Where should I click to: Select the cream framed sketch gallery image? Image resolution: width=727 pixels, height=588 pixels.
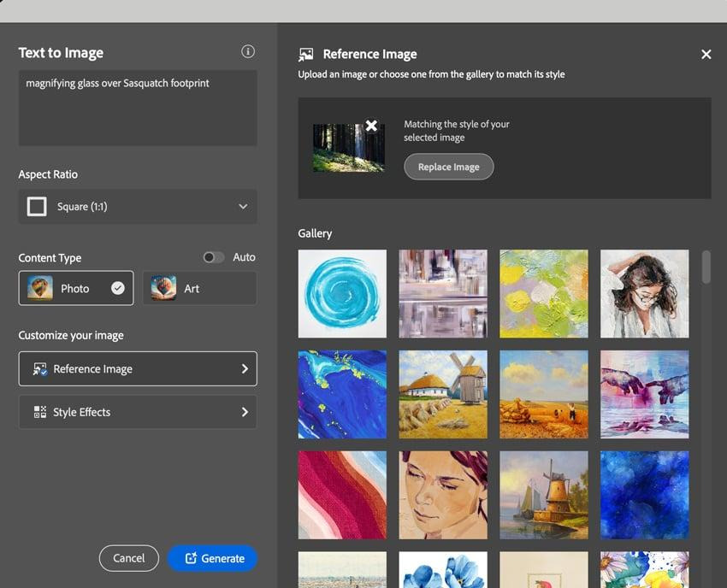pos(544,569)
